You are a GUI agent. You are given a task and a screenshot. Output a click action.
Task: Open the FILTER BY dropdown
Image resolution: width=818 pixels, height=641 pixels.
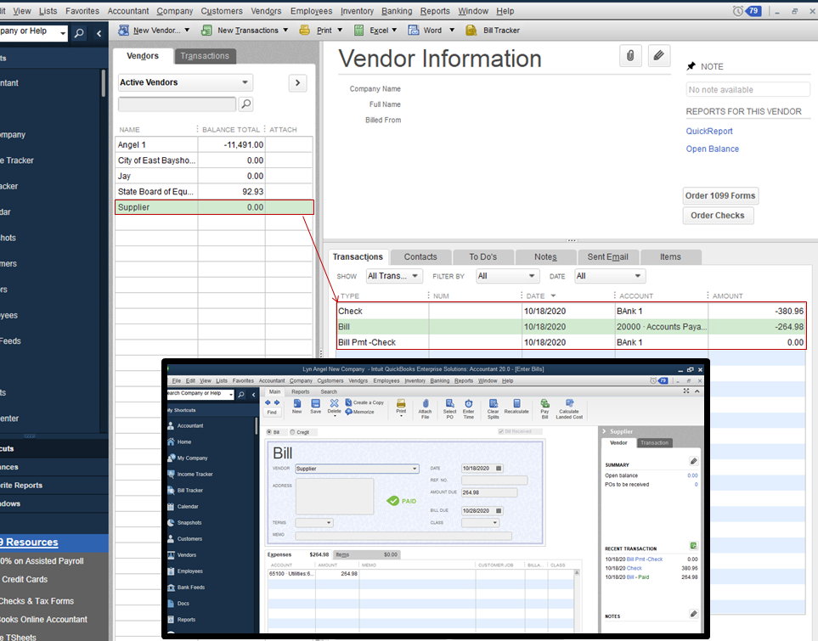(x=506, y=276)
